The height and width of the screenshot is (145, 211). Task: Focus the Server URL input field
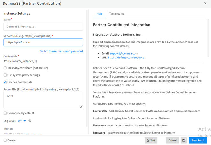pos(43,42)
